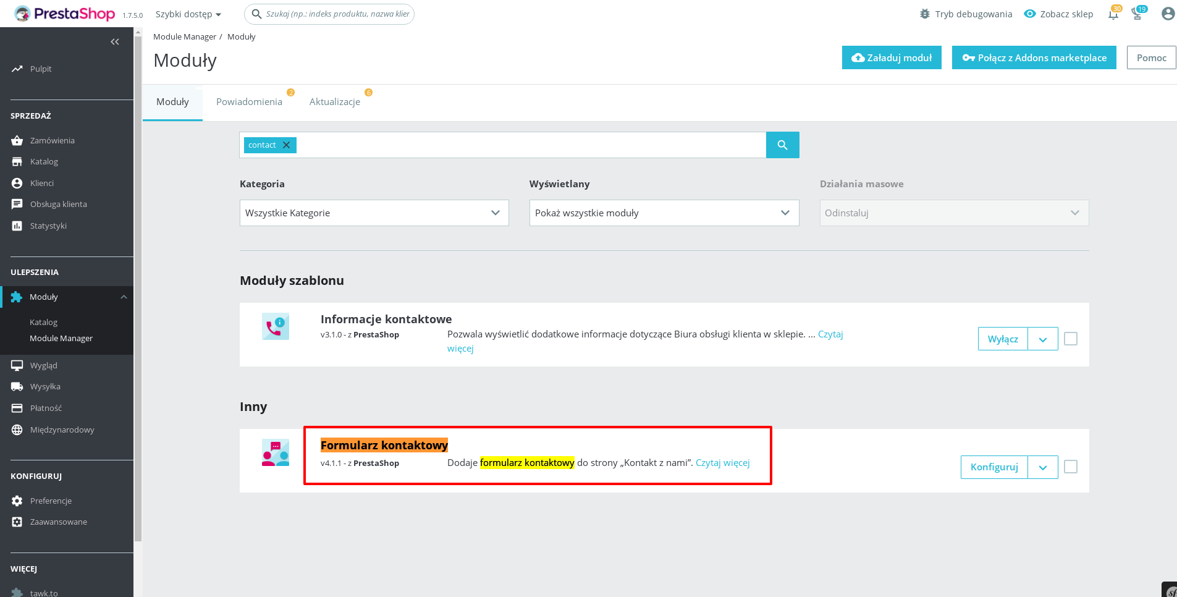Open Odinstaluj bulk actions dropdown
Viewport: 1177px width, 597px height.
point(955,213)
